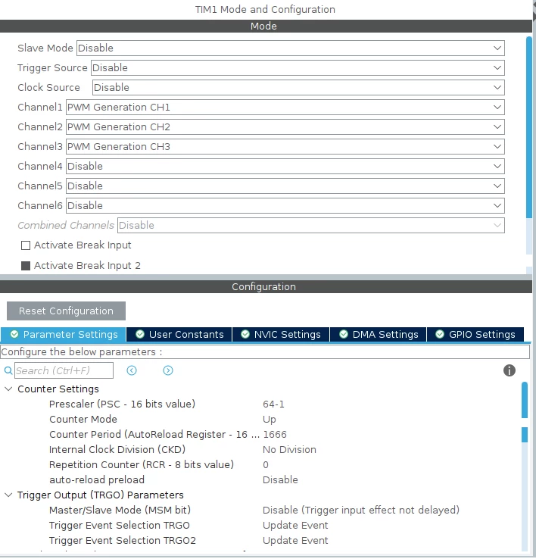Select the Counter Mode value Up
The height and width of the screenshot is (559, 536).
pyautogui.click(x=270, y=420)
